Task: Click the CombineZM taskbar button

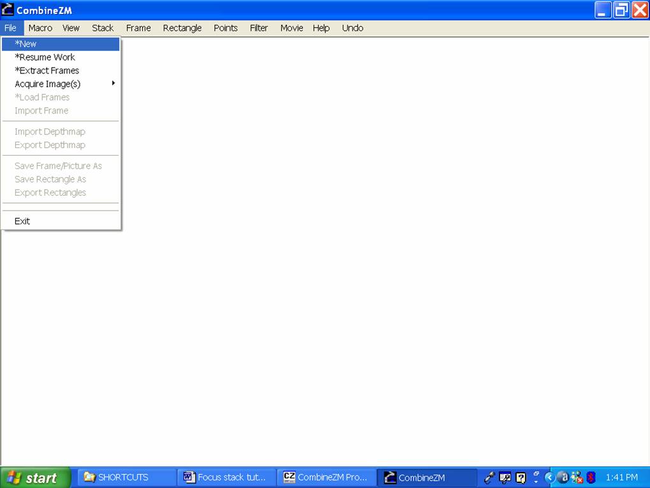Action: [426, 478]
